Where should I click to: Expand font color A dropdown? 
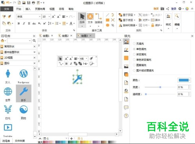(74, 23)
